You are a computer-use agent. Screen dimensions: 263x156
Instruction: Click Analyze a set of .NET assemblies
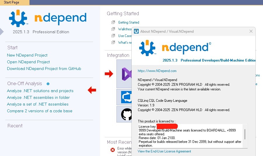(x=38, y=104)
